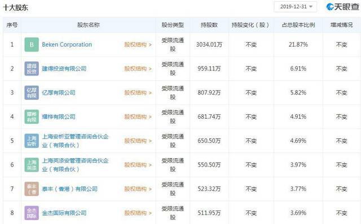The image size is (361, 224).
Task: Click the 持股变化（股）column header
Action: (250, 25)
